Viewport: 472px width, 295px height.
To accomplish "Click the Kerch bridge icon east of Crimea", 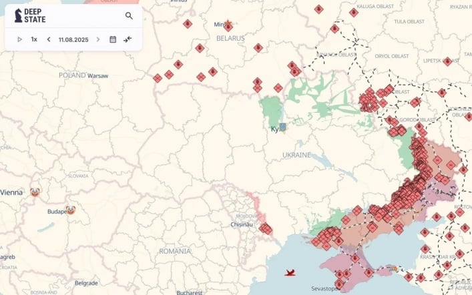I will (x=395, y=268).
